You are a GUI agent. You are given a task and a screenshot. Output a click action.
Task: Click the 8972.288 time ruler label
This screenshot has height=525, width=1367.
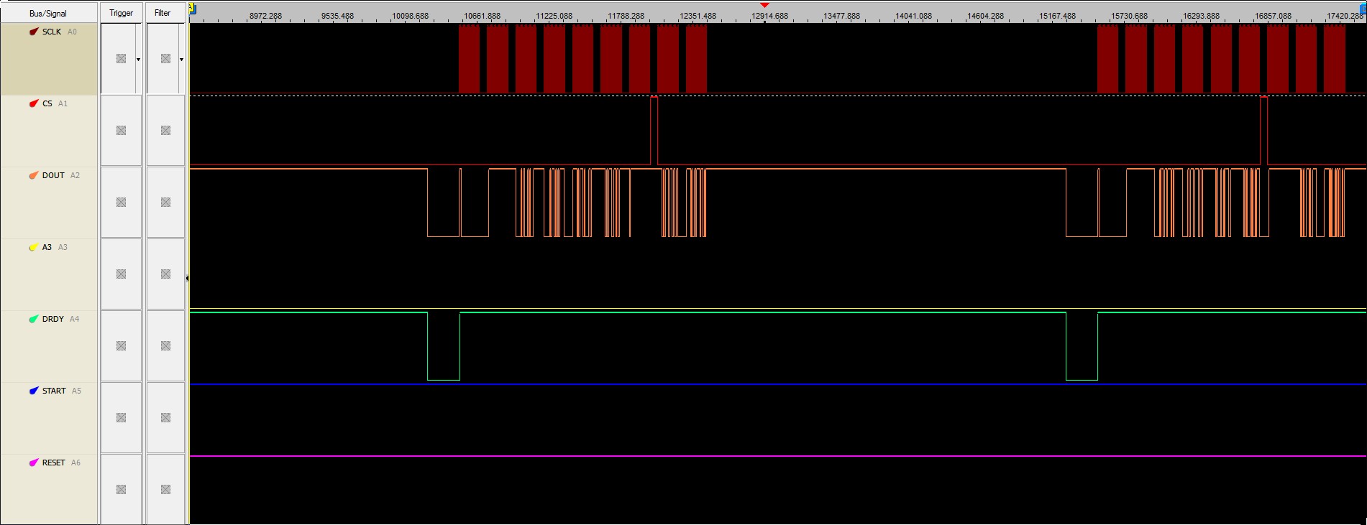[x=266, y=16]
